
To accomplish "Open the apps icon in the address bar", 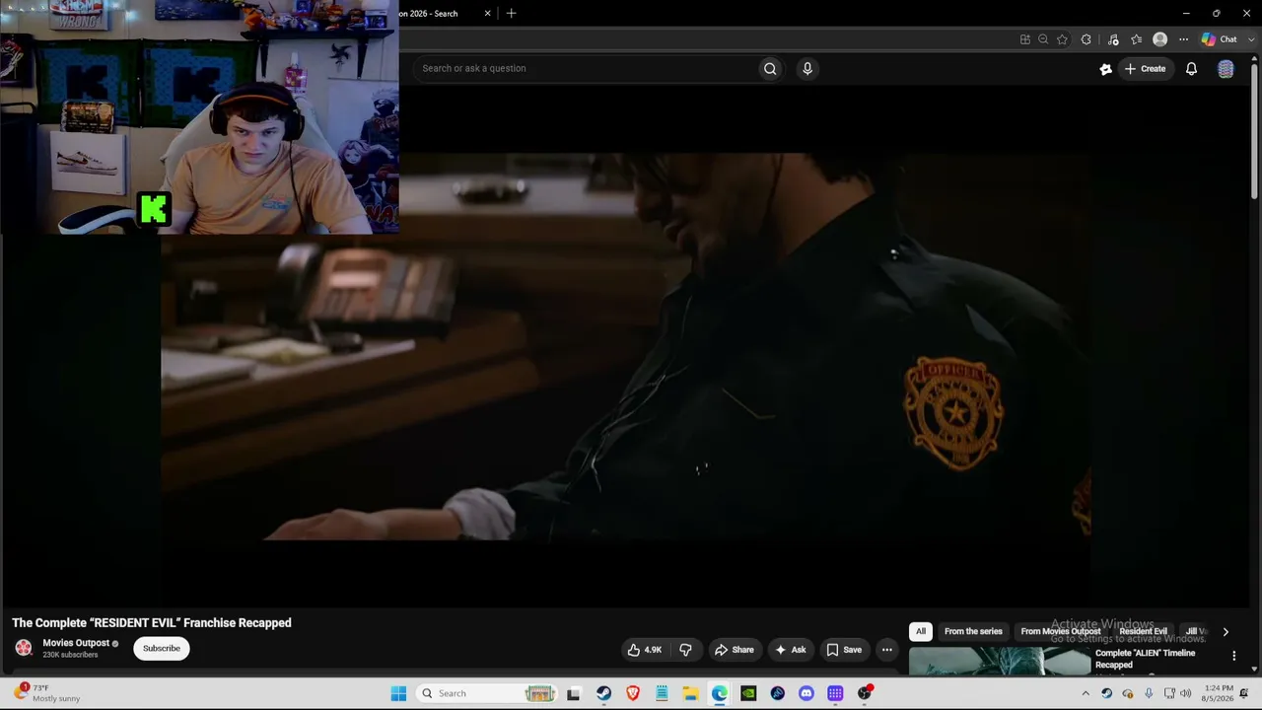I will pos(1025,39).
